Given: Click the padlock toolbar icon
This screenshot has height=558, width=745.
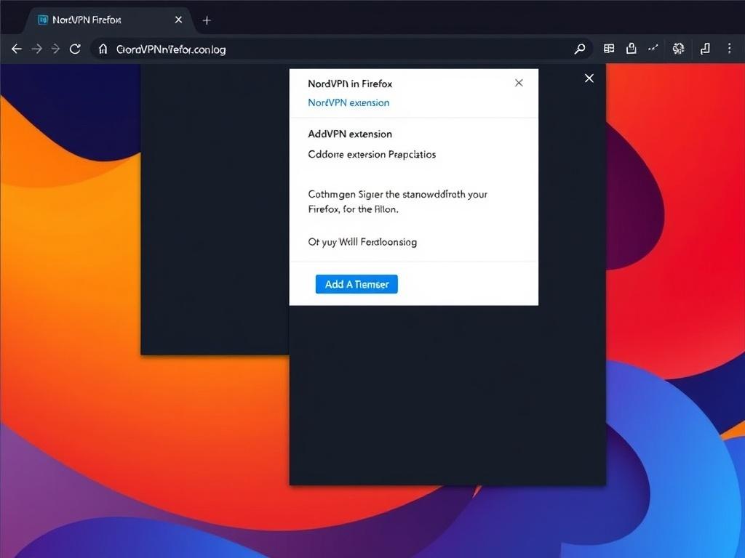Looking at the screenshot, I should click(x=631, y=49).
